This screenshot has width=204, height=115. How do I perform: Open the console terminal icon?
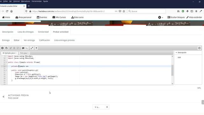pyautogui.click(x=27, y=48)
